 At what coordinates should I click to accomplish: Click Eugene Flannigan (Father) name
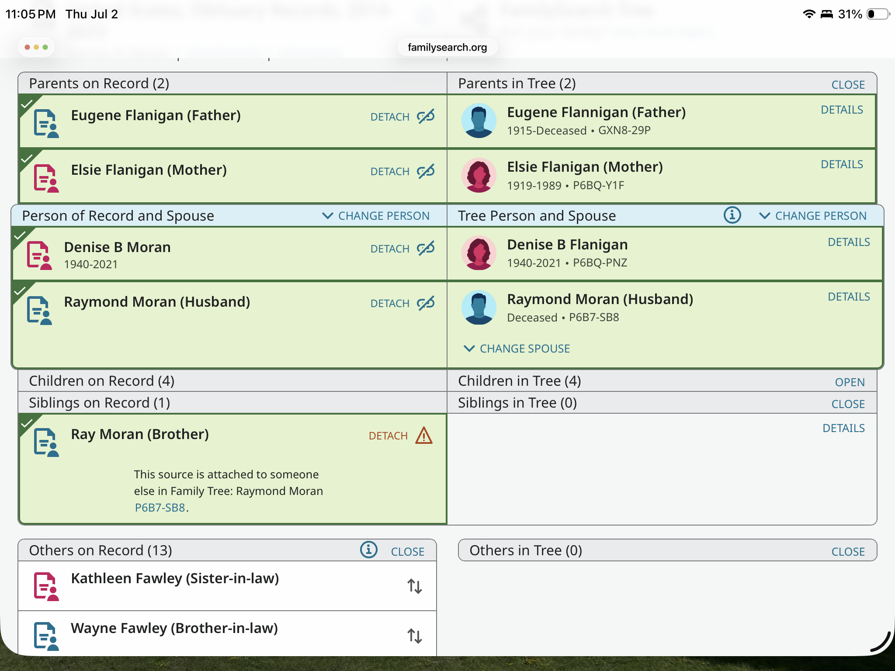[596, 112]
